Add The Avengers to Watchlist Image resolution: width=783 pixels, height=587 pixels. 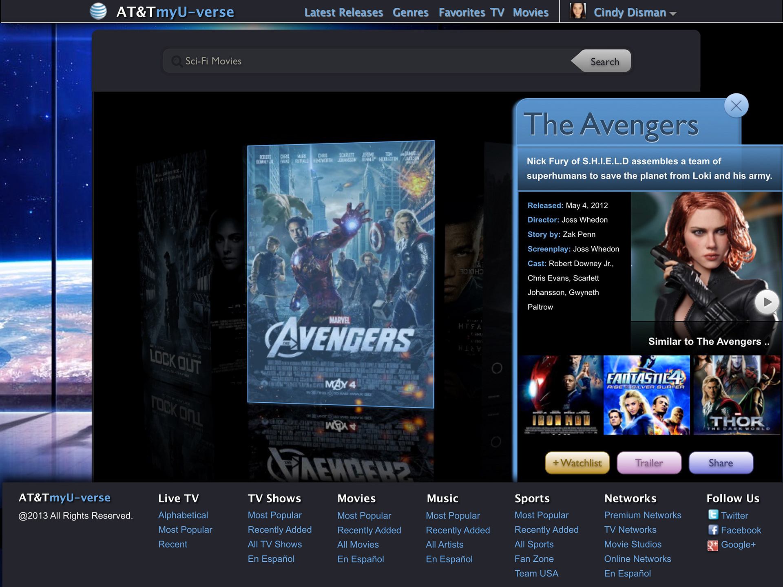coord(577,463)
